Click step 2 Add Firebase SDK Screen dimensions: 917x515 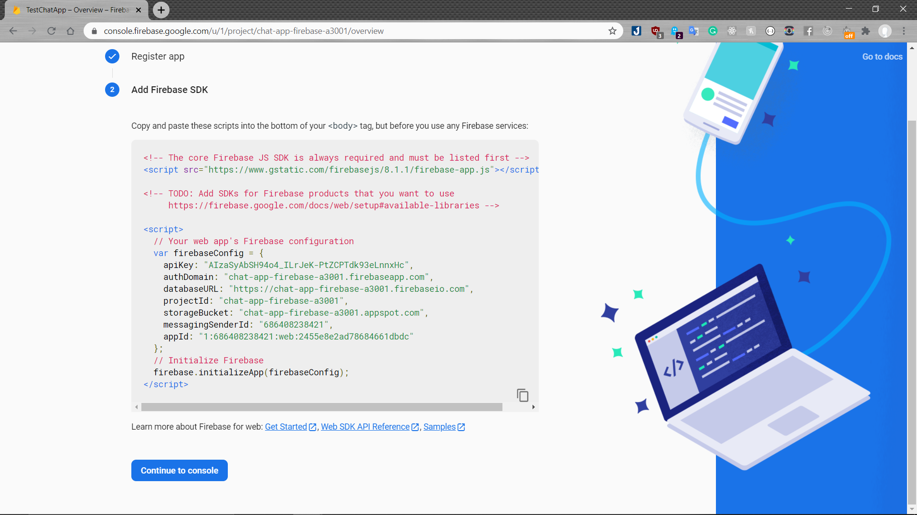pos(157,90)
